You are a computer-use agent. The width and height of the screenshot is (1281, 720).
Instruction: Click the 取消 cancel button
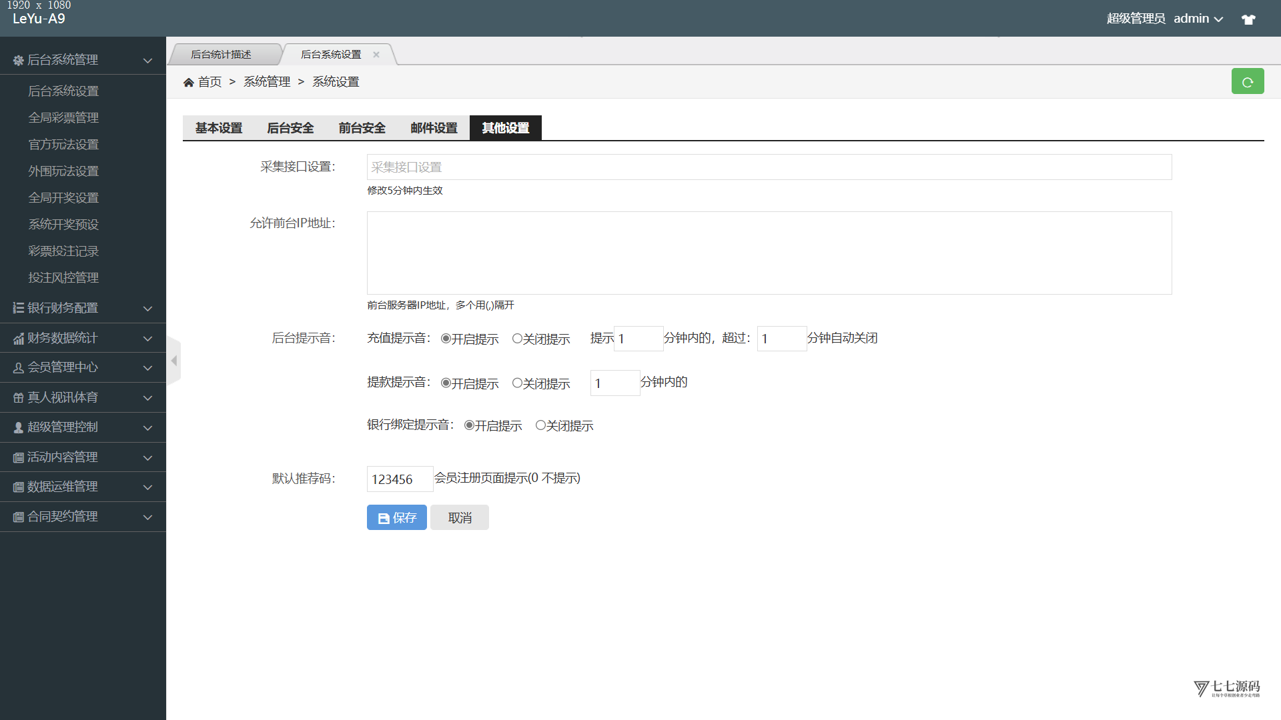tap(460, 518)
